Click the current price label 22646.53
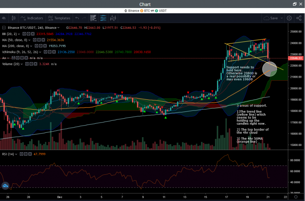This screenshot has height=201, width=305. [296, 58]
